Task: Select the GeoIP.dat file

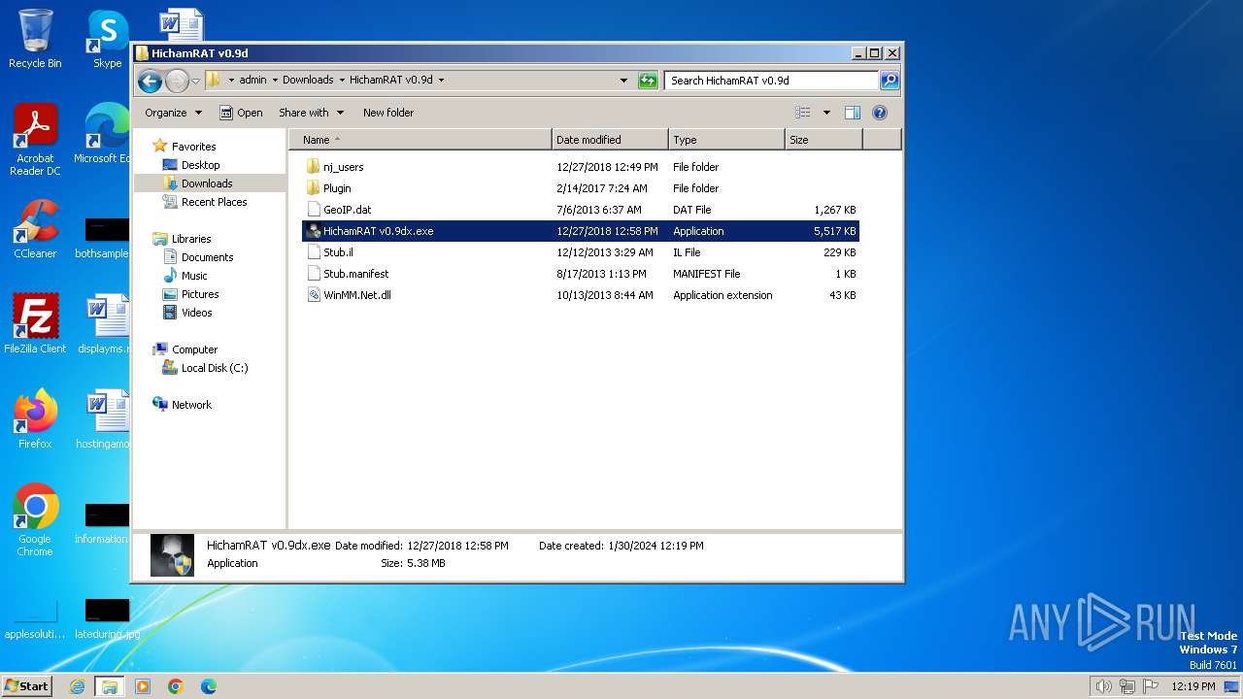Action: click(x=581, y=210)
